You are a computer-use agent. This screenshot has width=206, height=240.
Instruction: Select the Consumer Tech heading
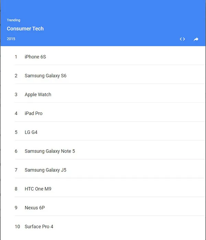(25, 29)
